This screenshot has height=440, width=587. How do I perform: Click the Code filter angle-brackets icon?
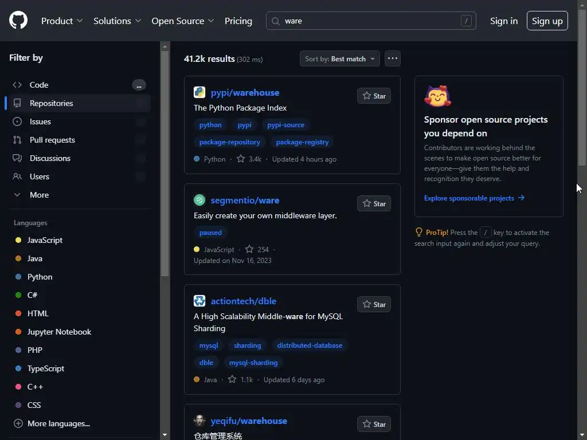click(x=17, y=85)
